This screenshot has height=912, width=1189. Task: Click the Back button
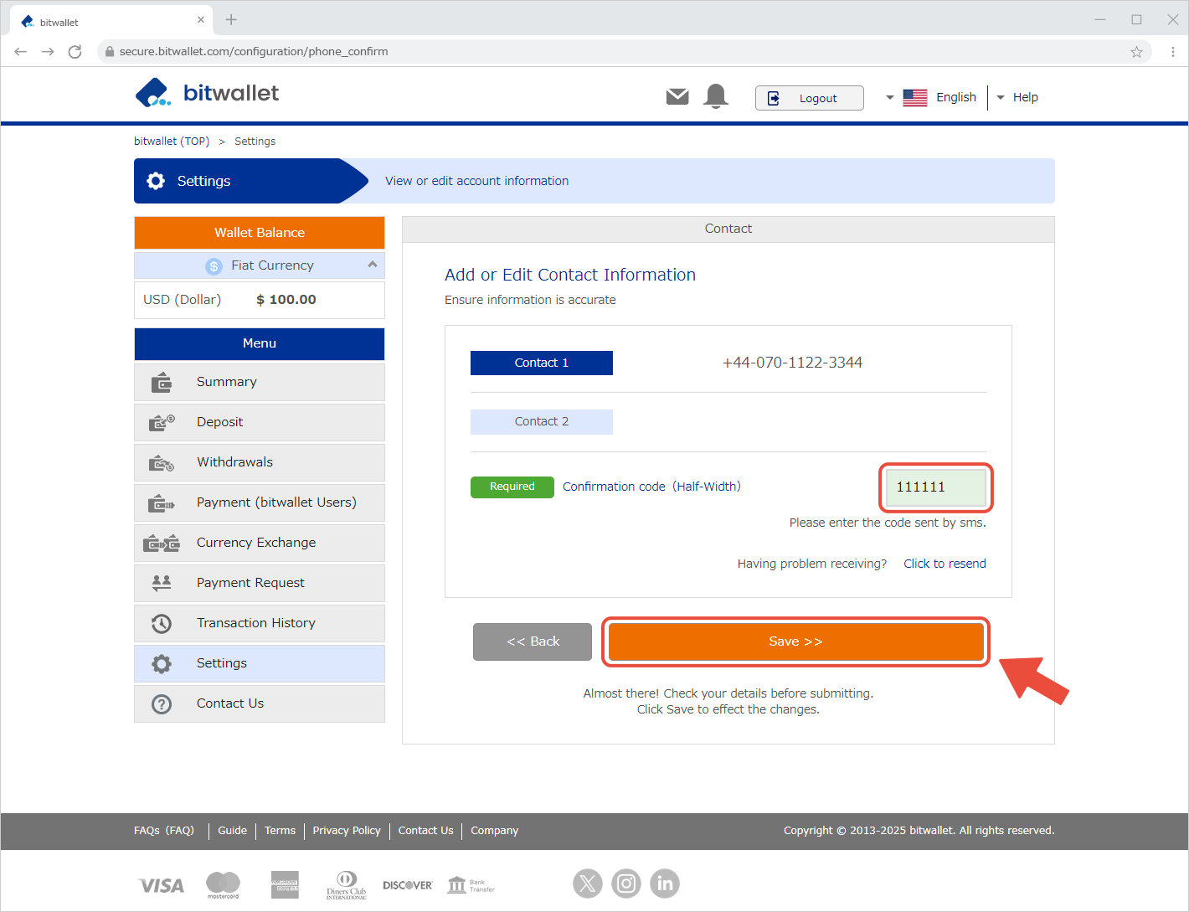[x=533, y=641]
